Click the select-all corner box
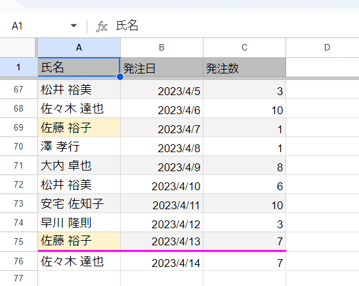This screenshot has width=359, height=286. tap(18, 48)
